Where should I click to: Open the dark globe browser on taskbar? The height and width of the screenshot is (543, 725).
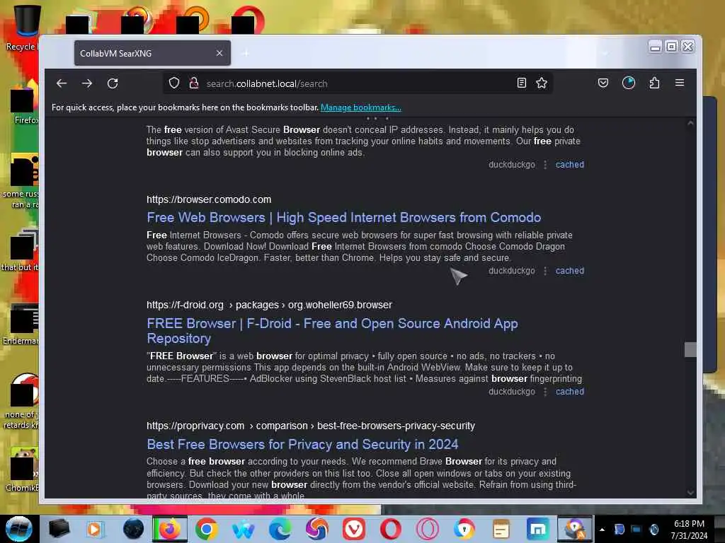coord(133,529)
